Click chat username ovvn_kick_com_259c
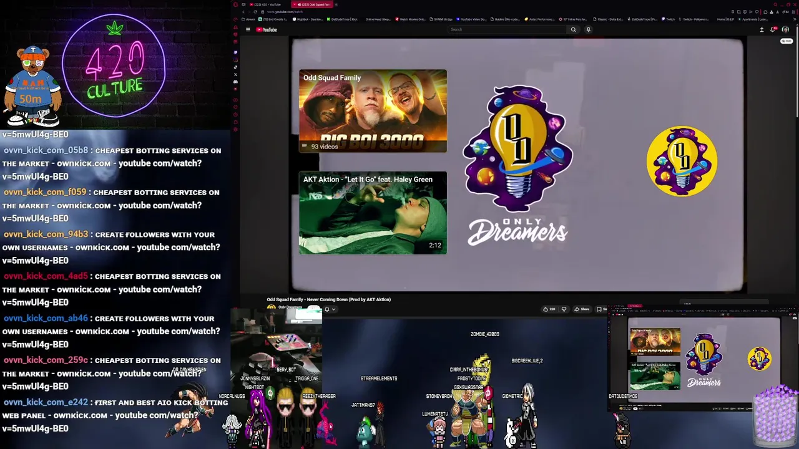Image resolution: width=799 pixels, height=449 pixels. coord(46,360)
